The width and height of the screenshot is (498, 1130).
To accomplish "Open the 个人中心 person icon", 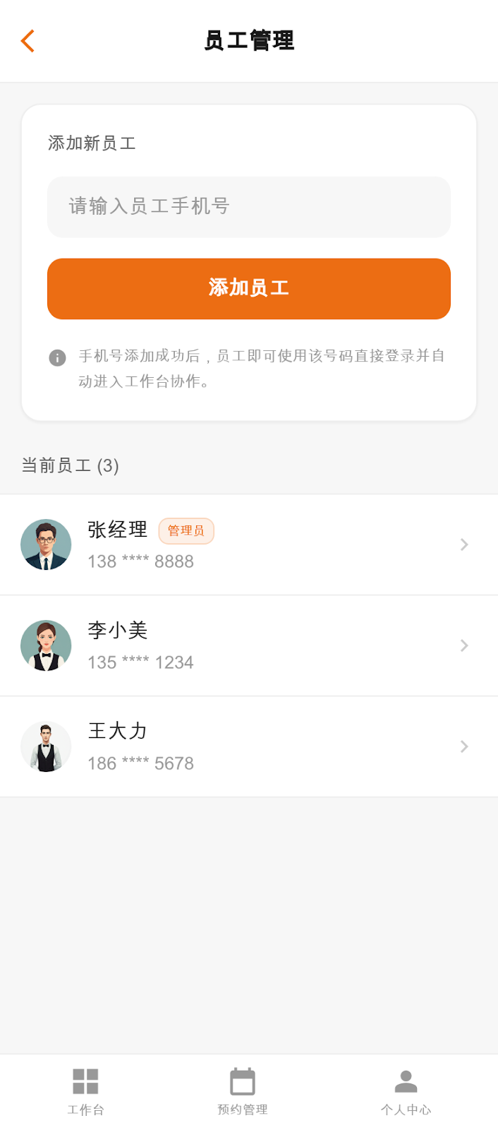I will click(x=406, y=1081).
